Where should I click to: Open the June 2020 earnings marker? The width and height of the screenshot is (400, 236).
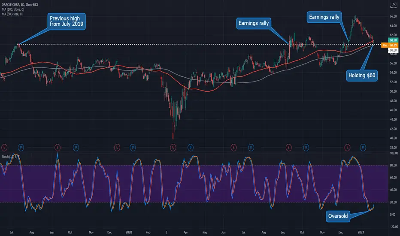[233, 147]
